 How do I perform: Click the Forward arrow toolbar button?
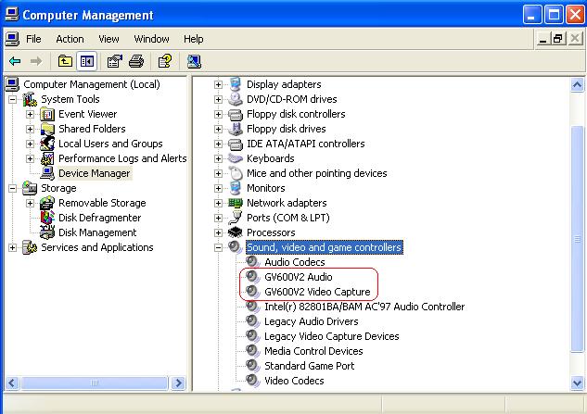36,61
